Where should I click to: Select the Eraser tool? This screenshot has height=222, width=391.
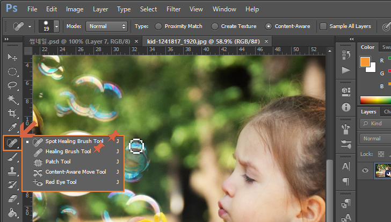12,199
